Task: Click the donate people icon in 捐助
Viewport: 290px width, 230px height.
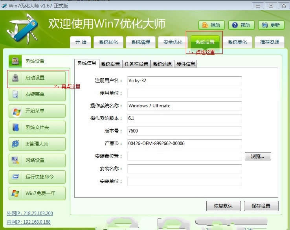Action: [205, 25]
